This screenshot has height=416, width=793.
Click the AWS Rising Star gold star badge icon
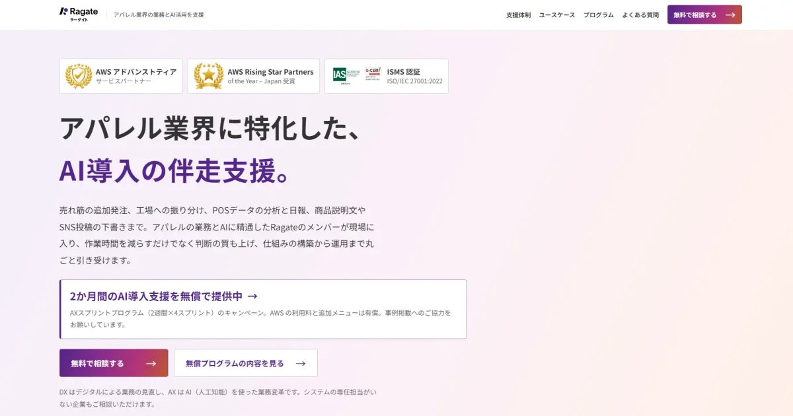(x=209, y=77)
